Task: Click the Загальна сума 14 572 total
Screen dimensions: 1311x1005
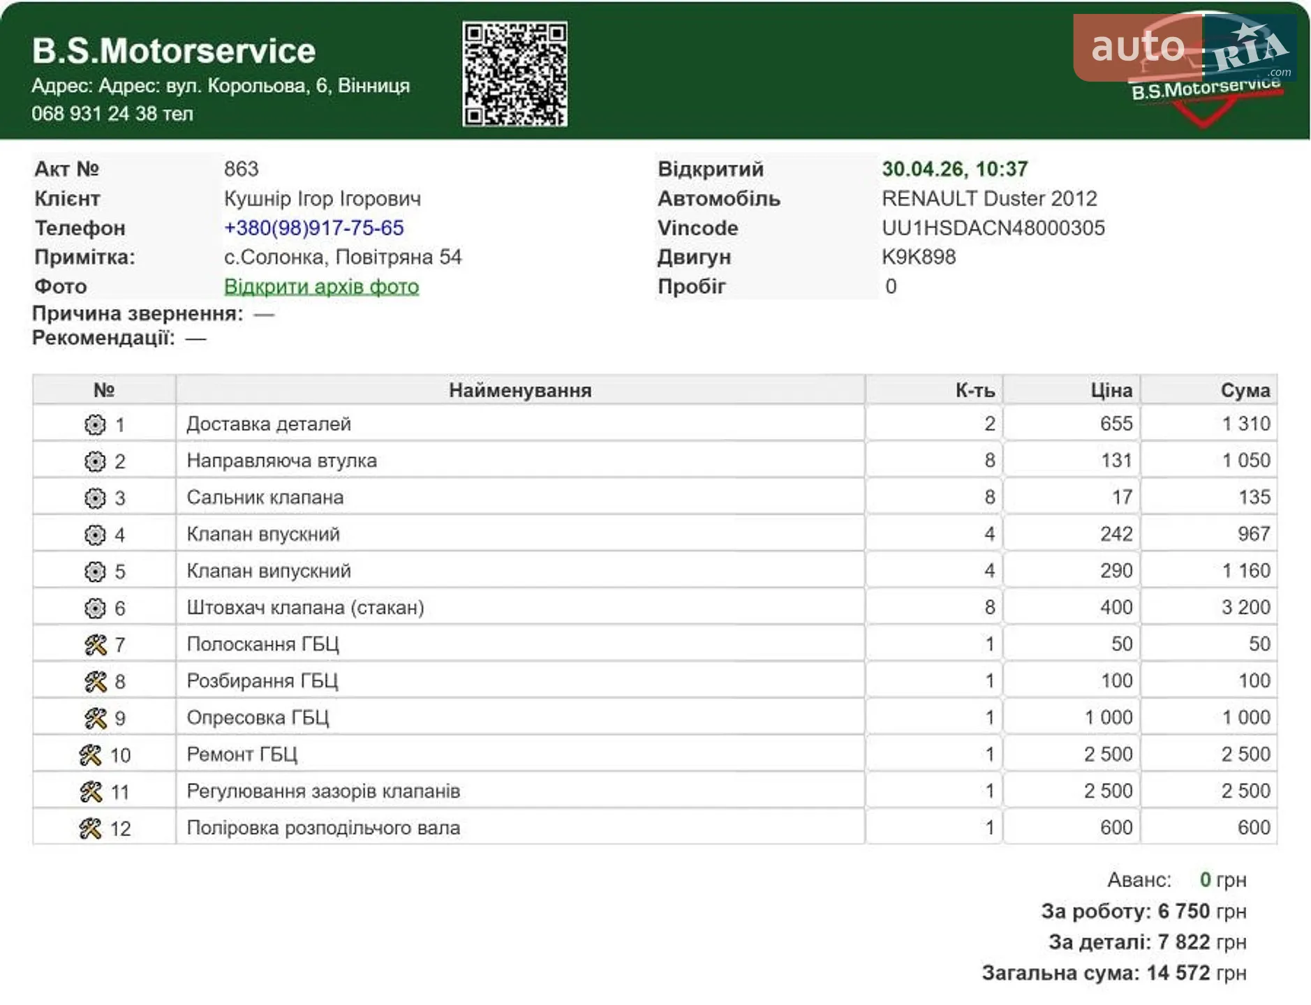Action: point(1114,973)
